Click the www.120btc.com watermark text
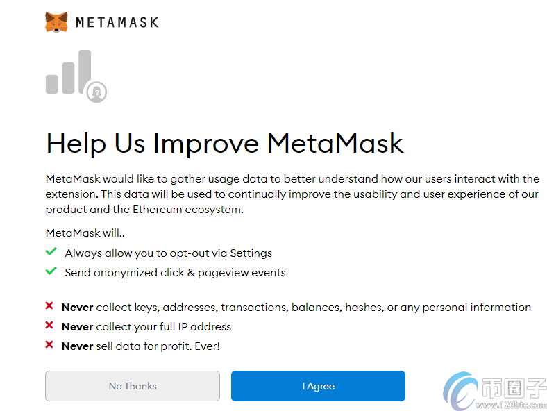The width and height of the screenshot is (547, 411). [511, 405]
